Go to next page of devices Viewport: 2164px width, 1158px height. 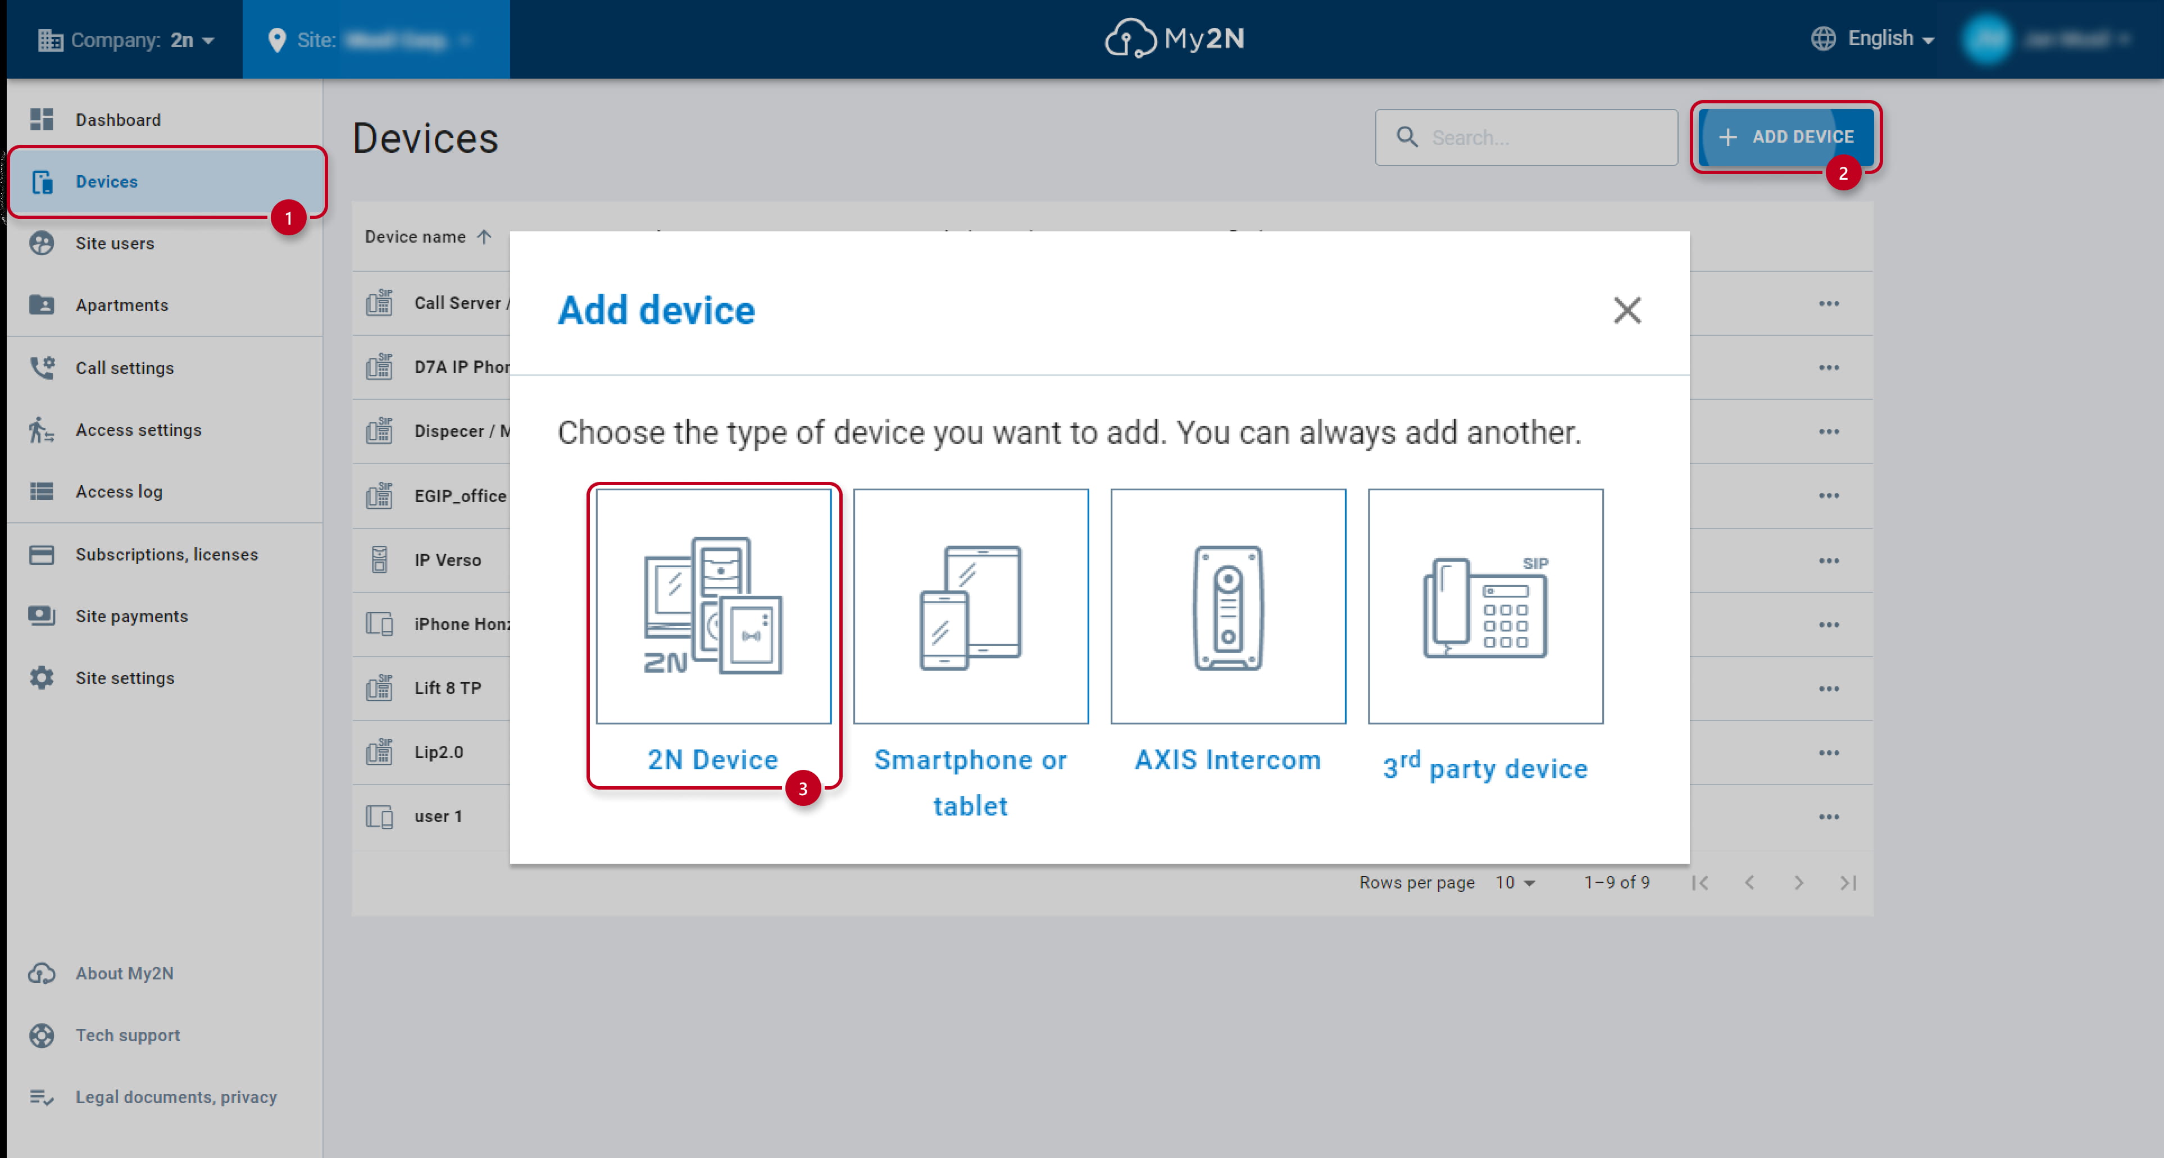[1799, 883]
